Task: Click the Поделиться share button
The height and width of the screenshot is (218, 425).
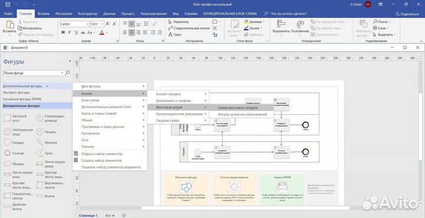Action: 407,14
